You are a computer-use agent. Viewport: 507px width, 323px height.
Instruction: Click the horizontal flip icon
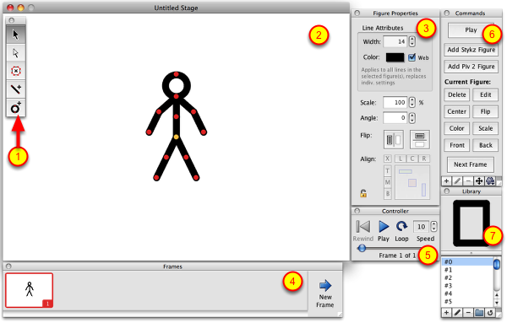[394, 140]
